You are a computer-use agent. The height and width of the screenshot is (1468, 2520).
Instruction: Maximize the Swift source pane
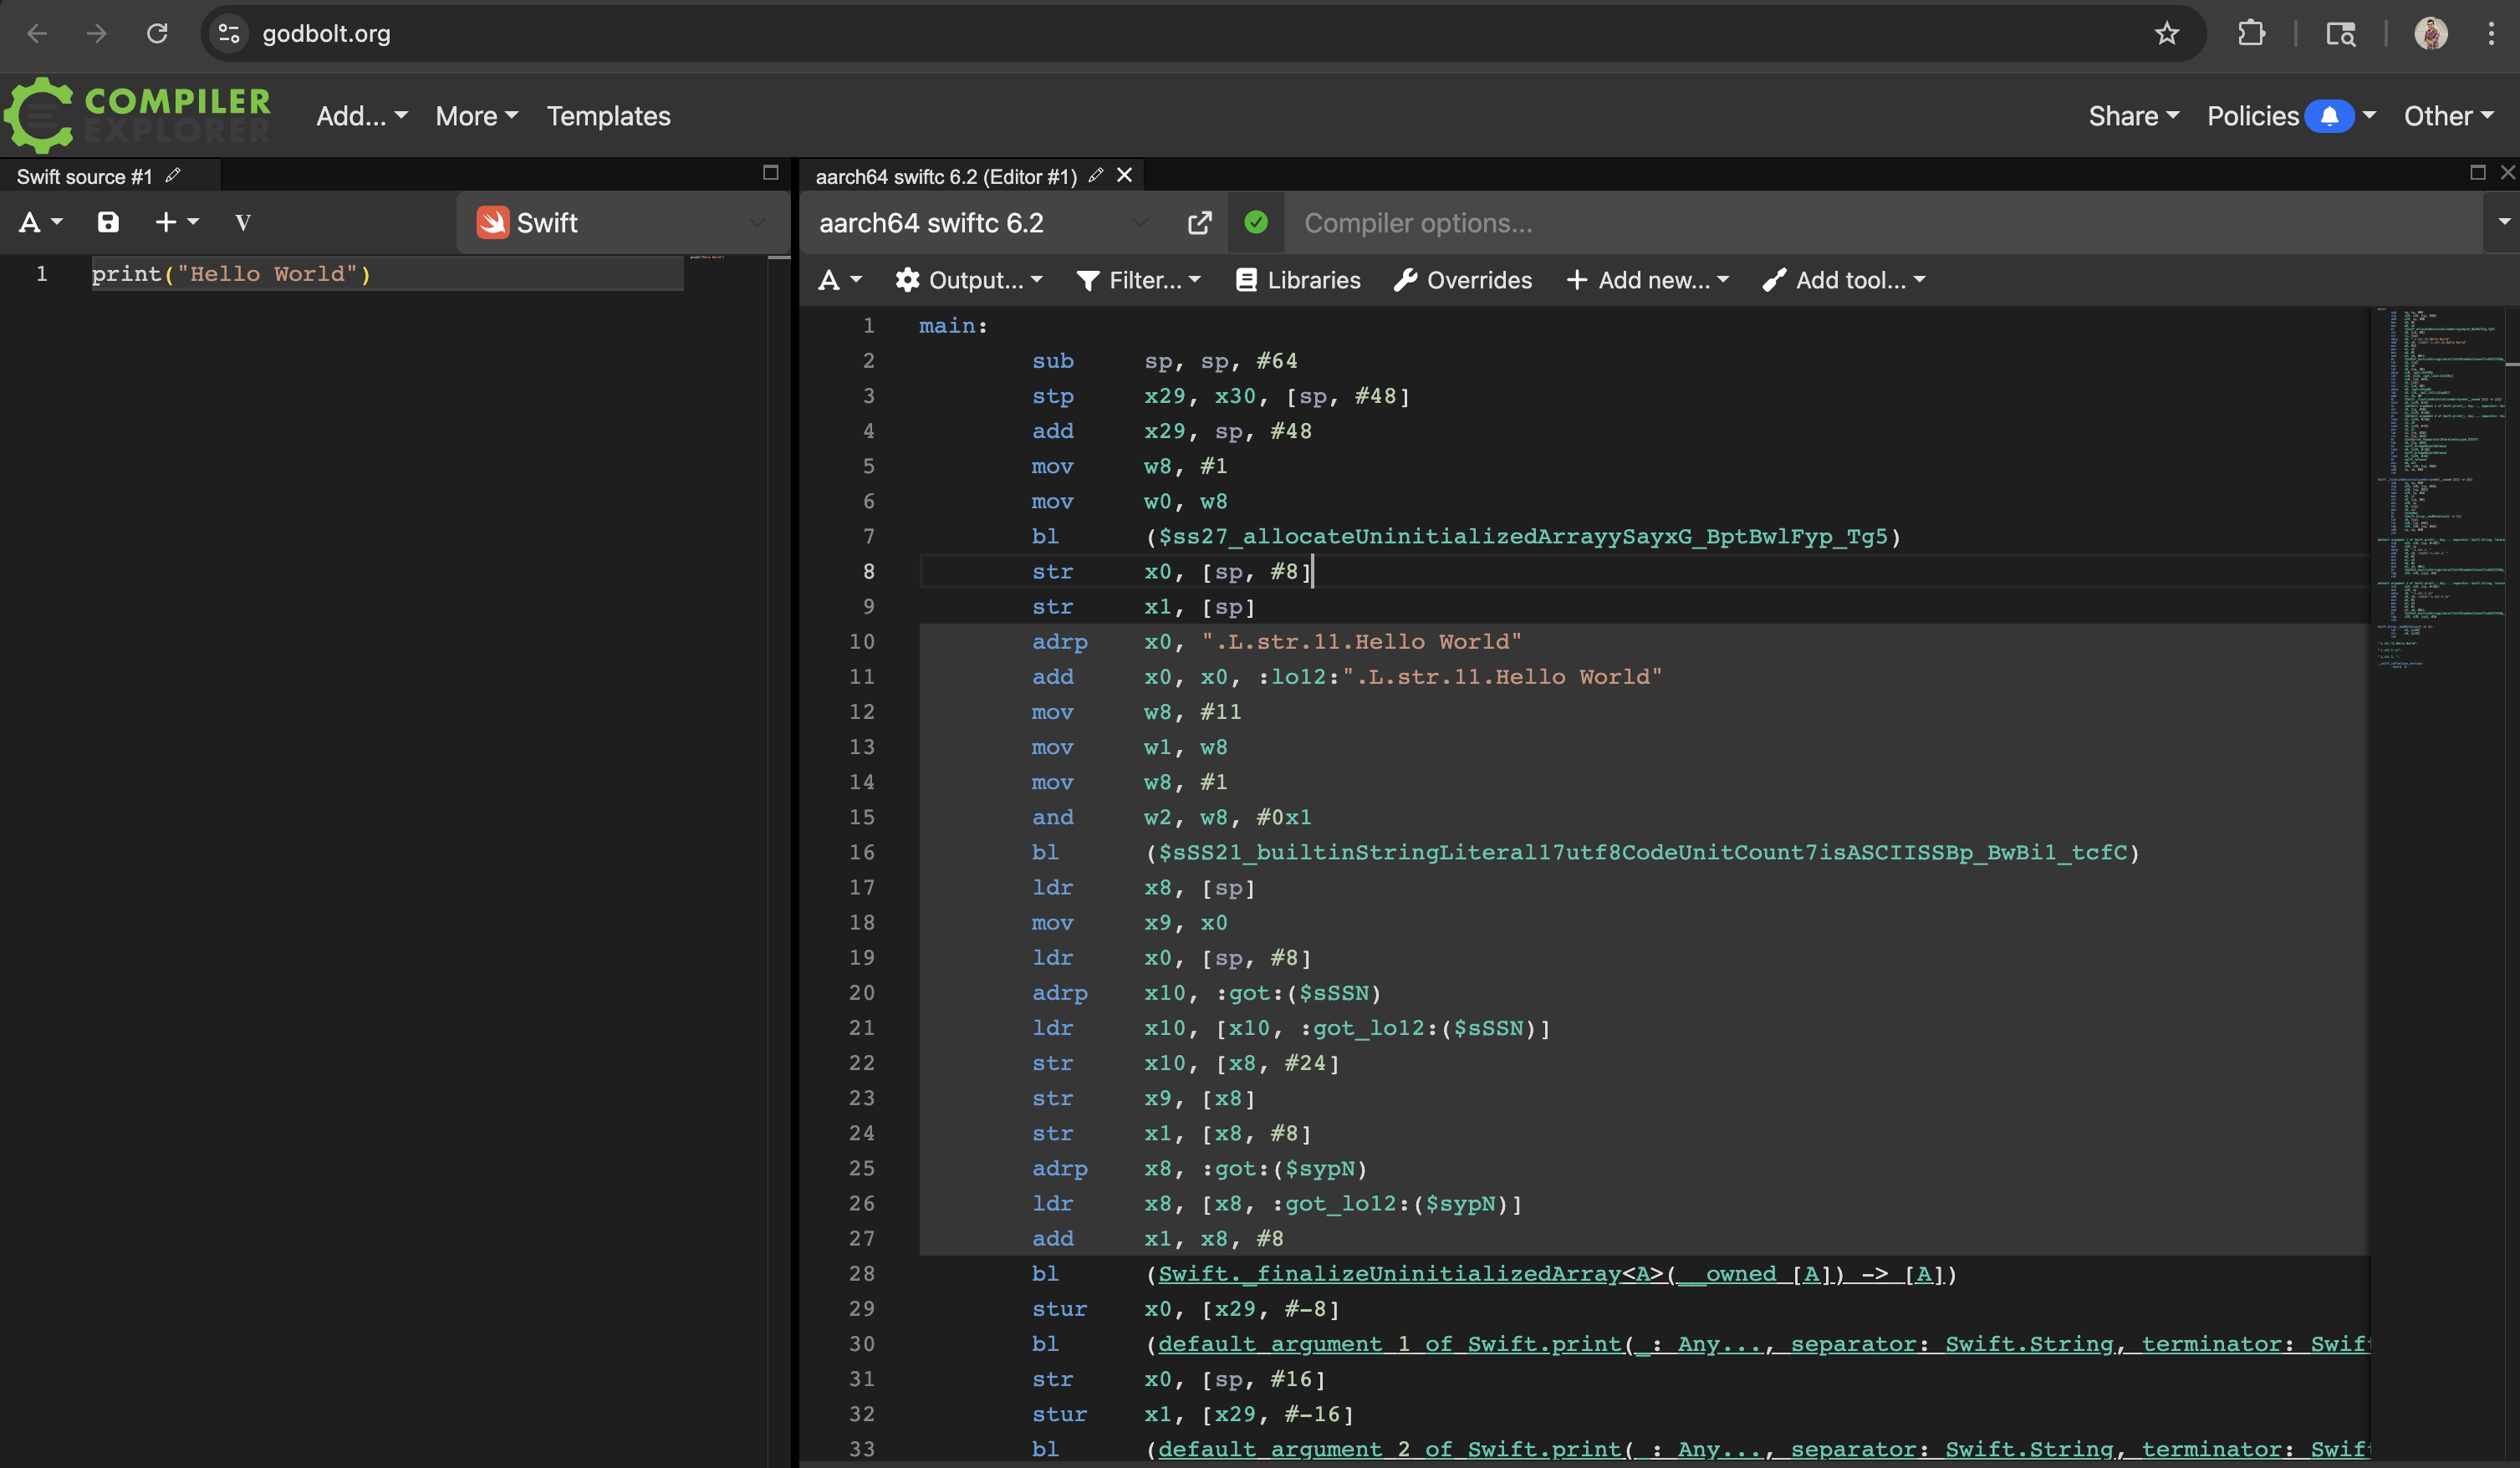click(770, 173)
